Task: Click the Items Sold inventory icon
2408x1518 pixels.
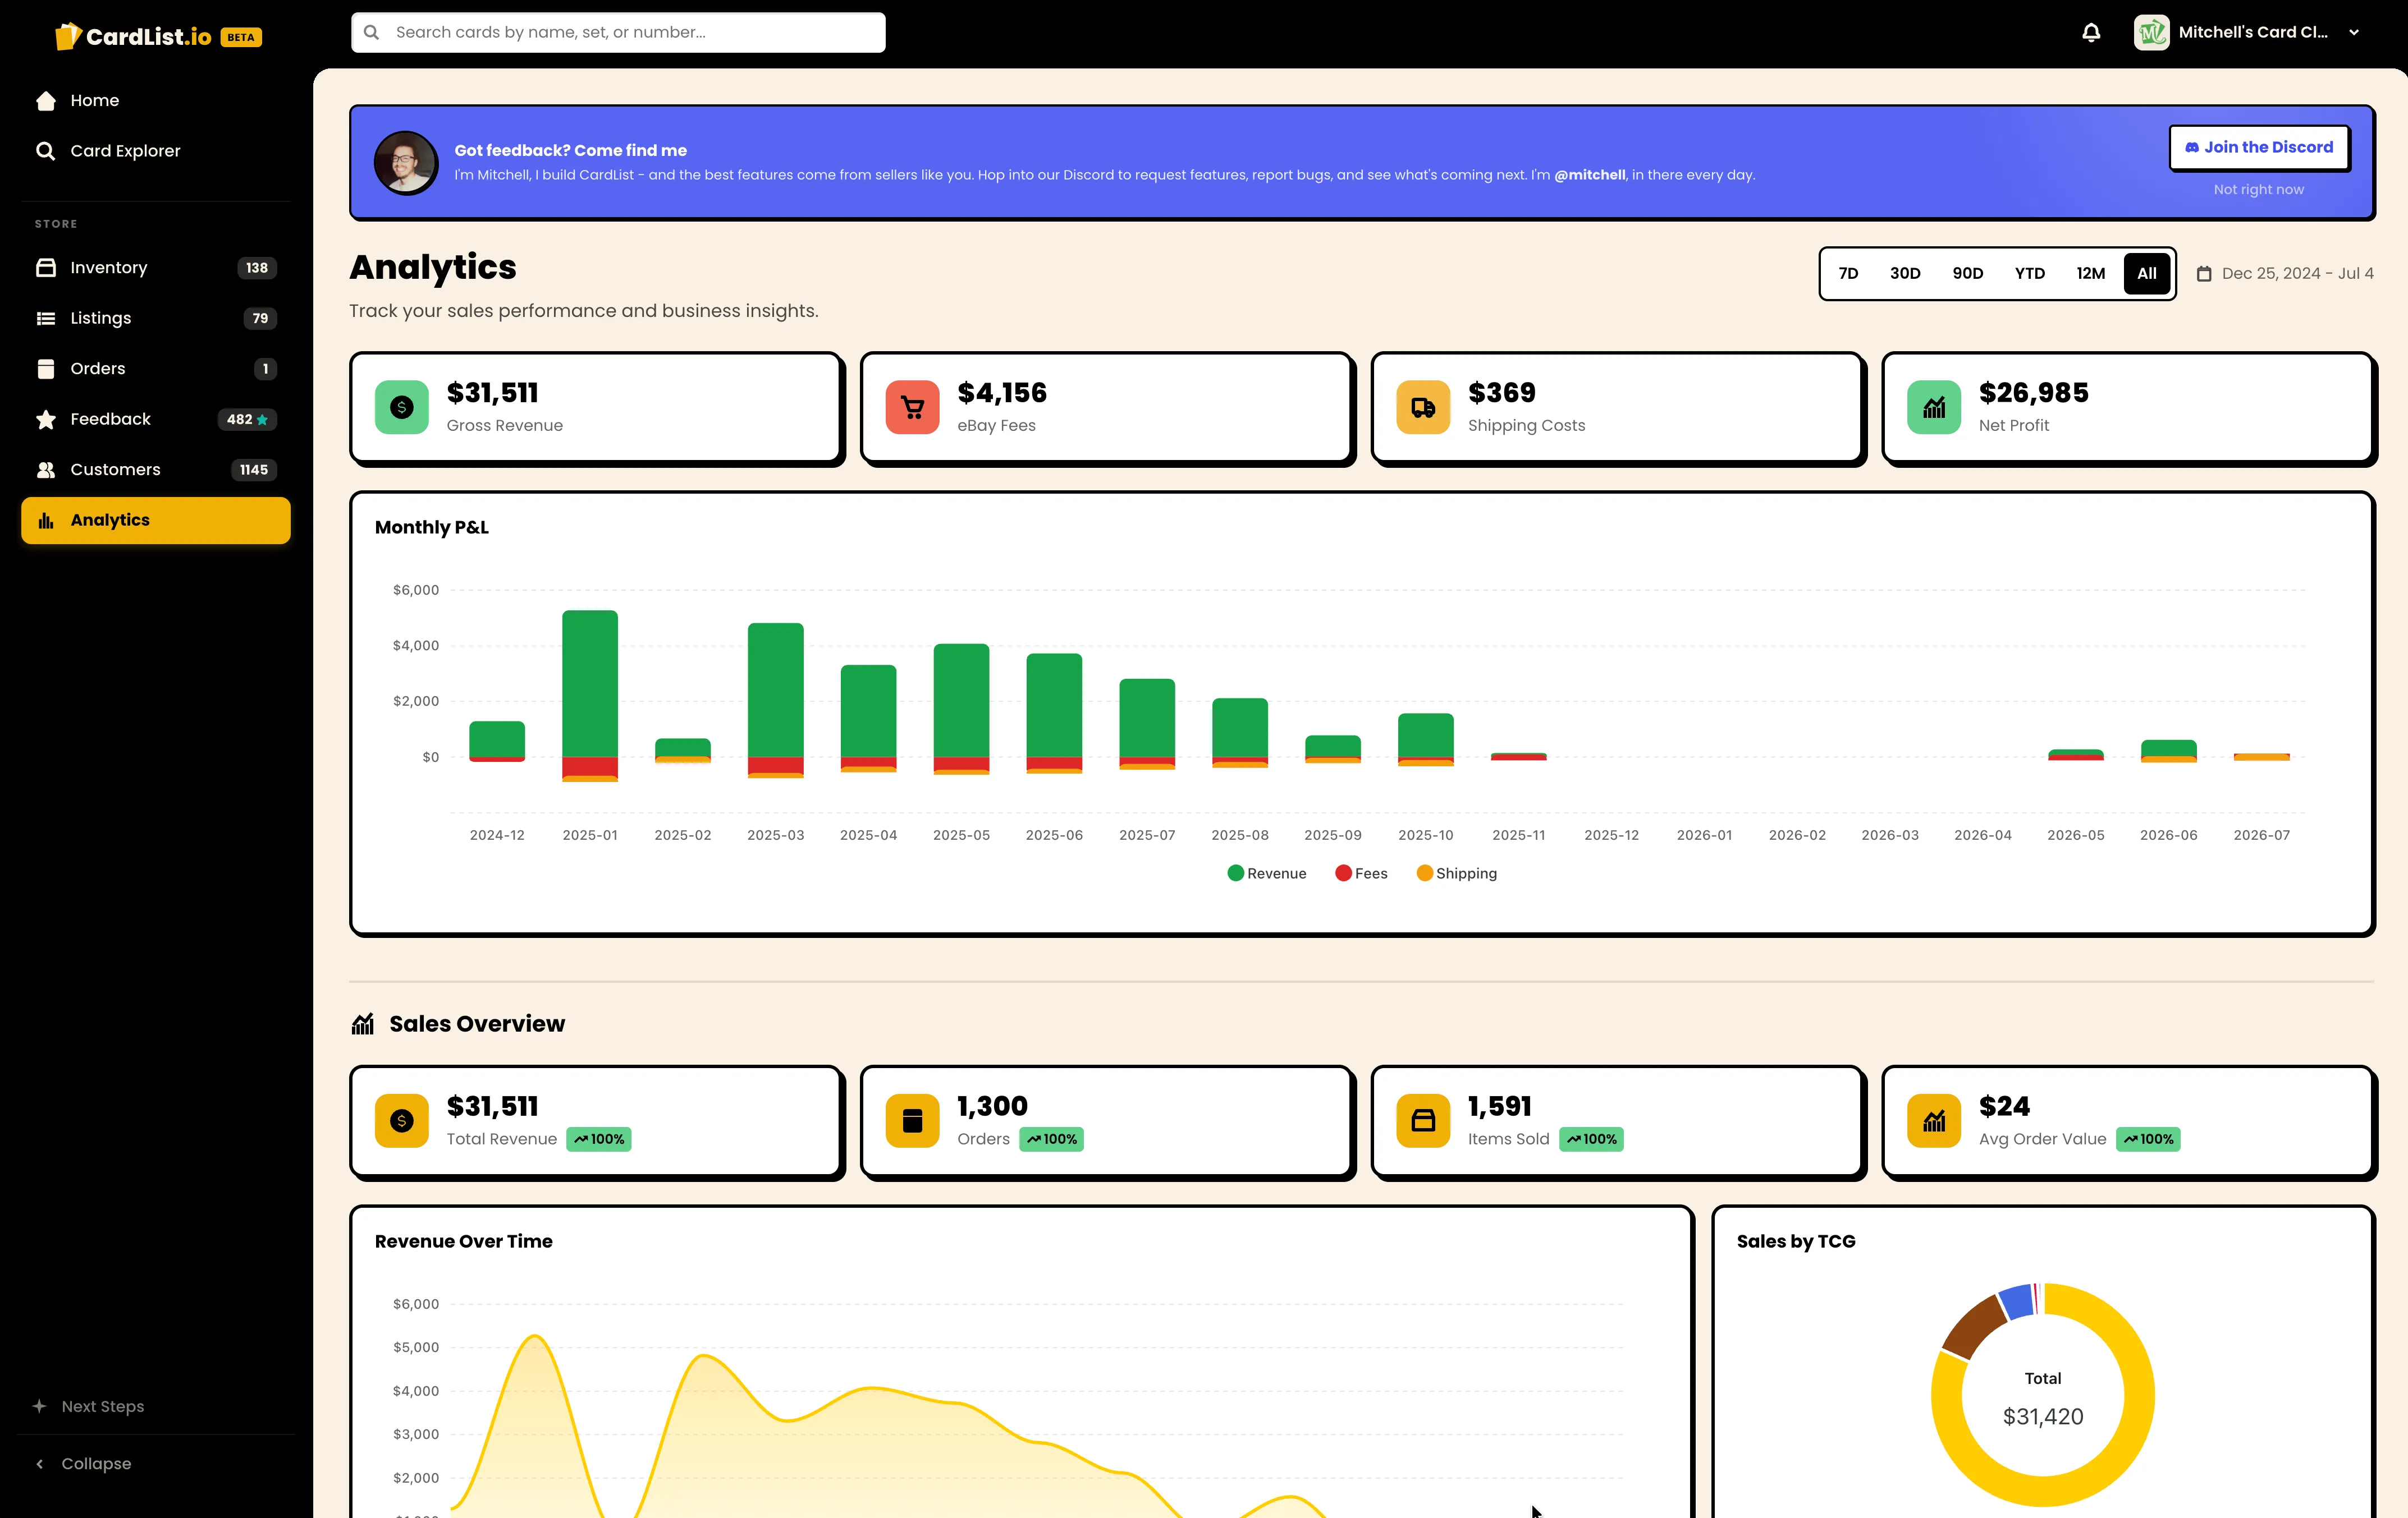Action: [x=1423, y=1120]
